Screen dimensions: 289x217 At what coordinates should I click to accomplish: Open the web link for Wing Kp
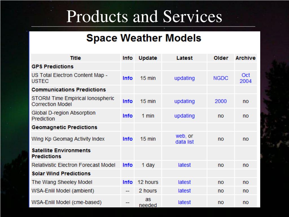(181, 136)
